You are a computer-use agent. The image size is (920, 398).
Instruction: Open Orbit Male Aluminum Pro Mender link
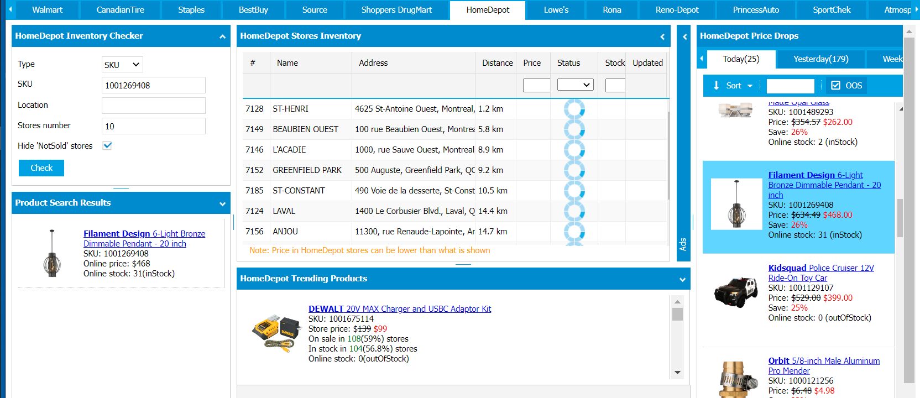pos(824,366)
